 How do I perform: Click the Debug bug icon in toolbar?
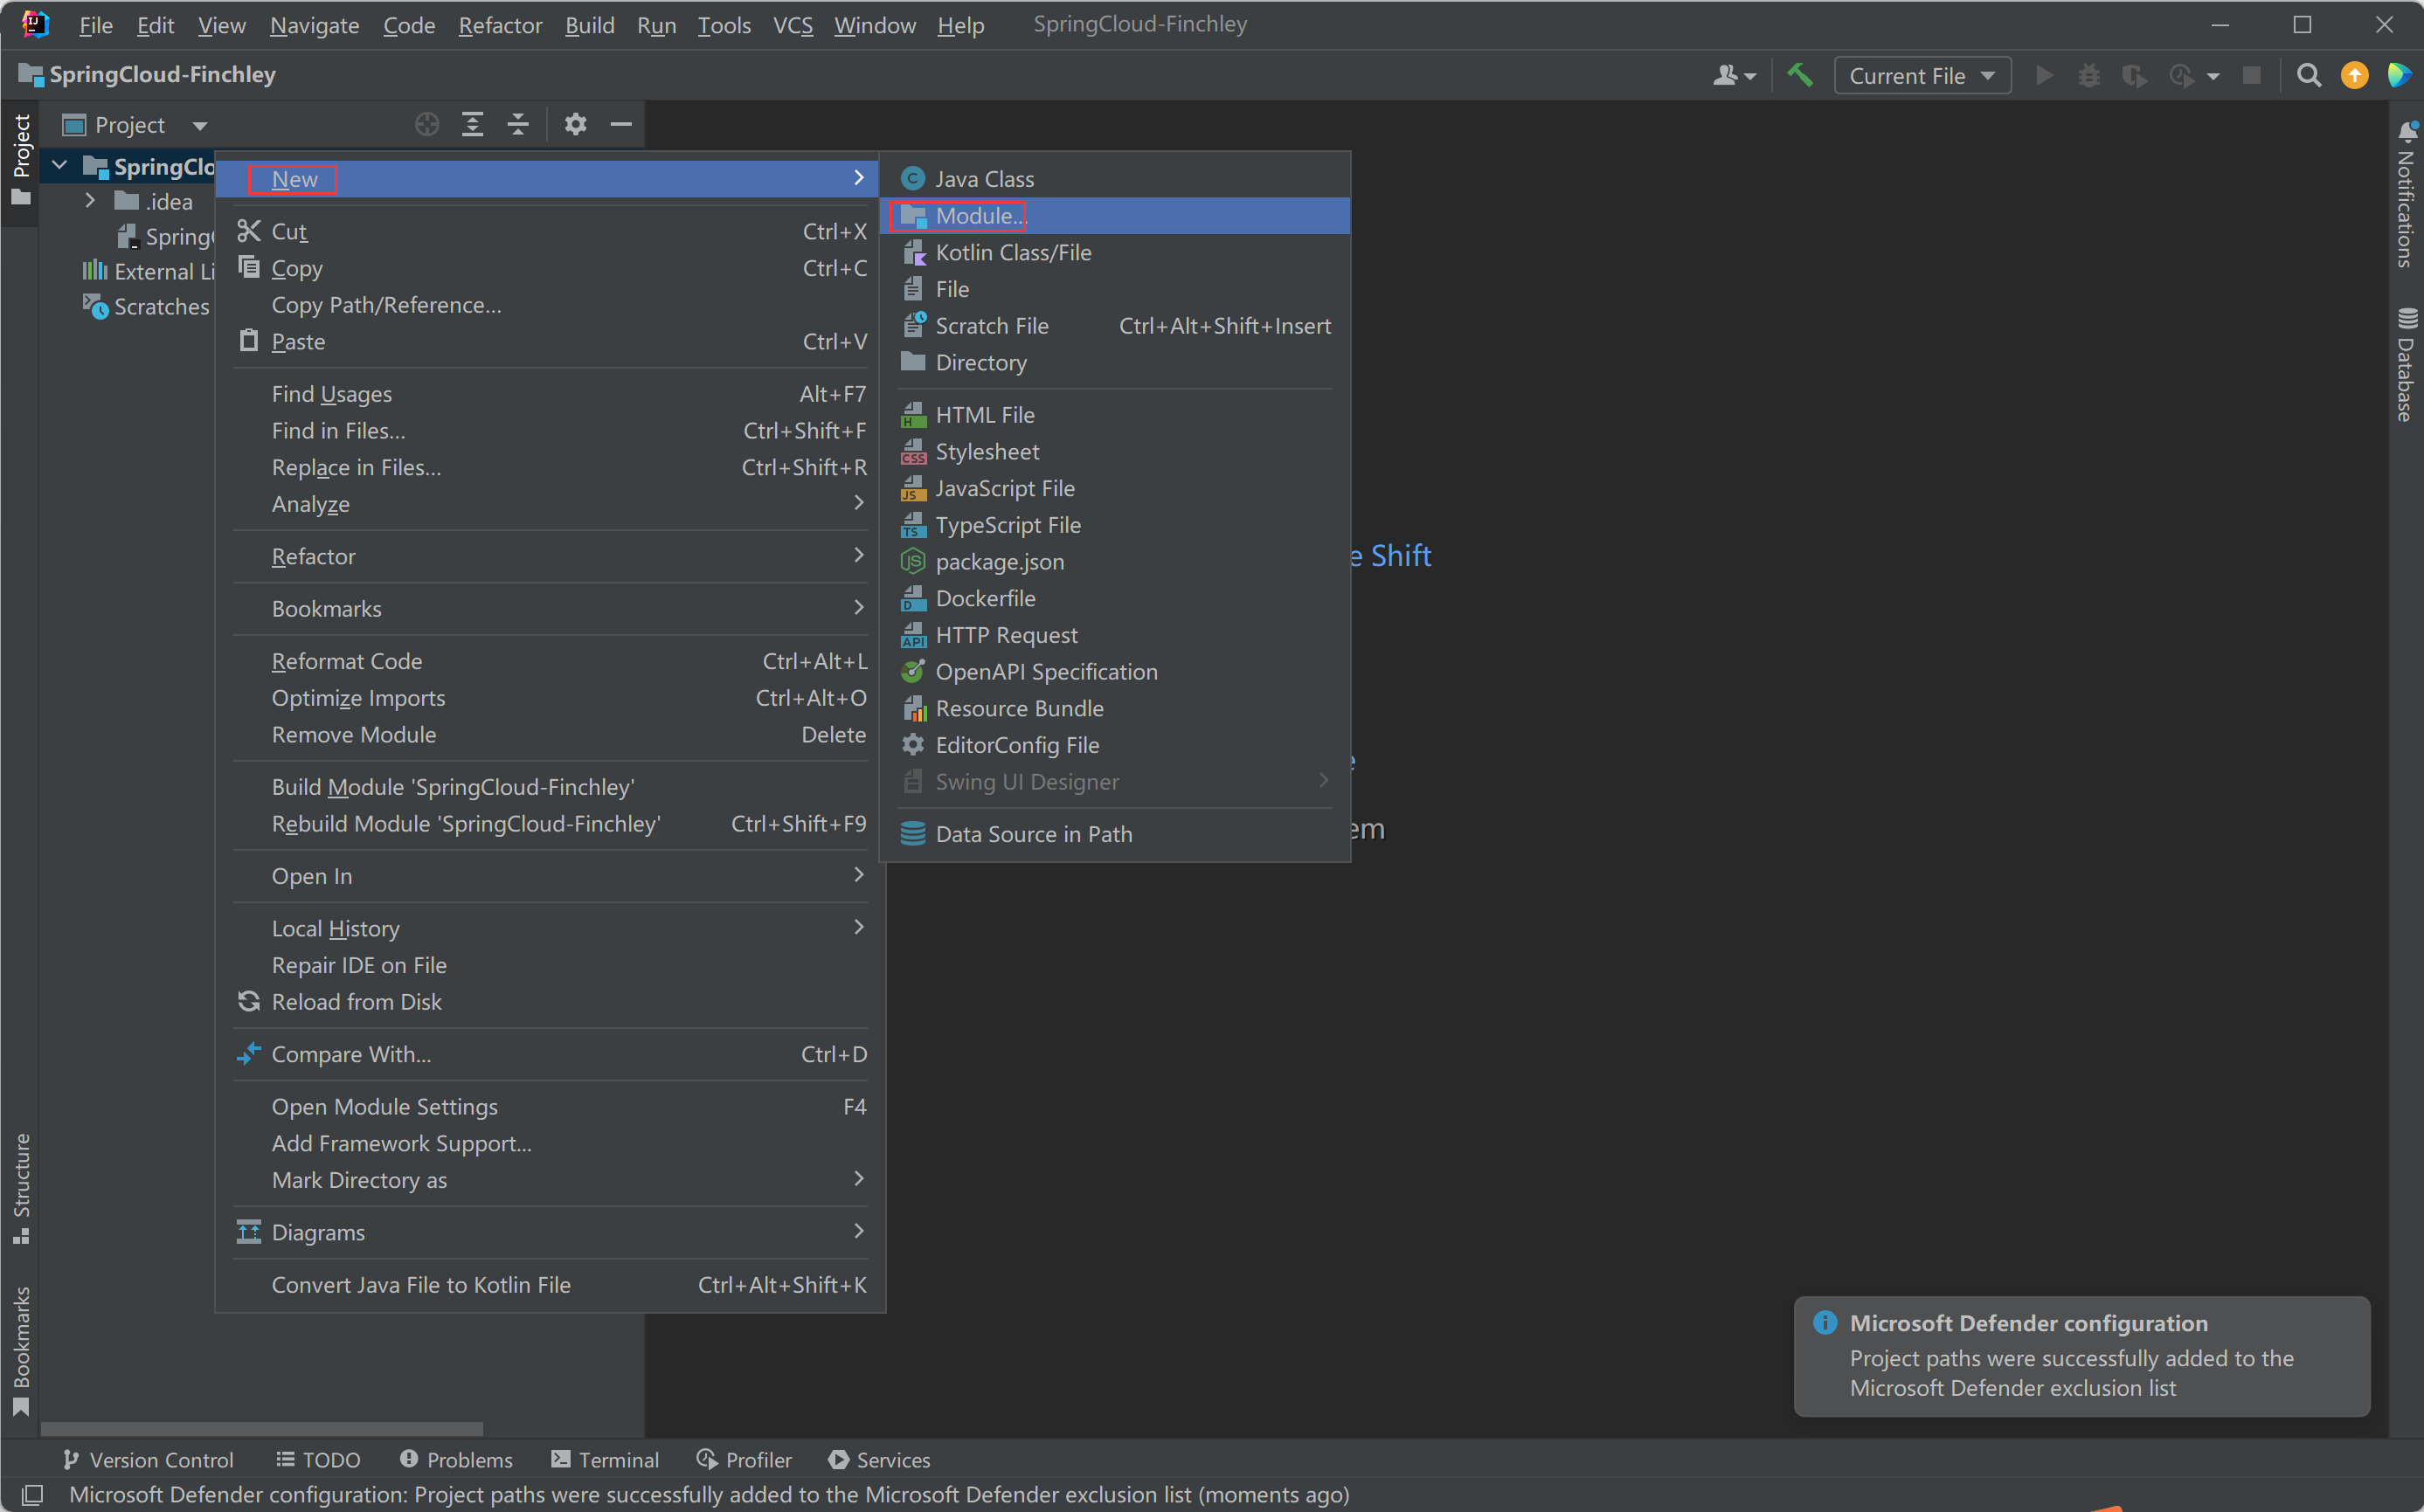coord(2088,76)
